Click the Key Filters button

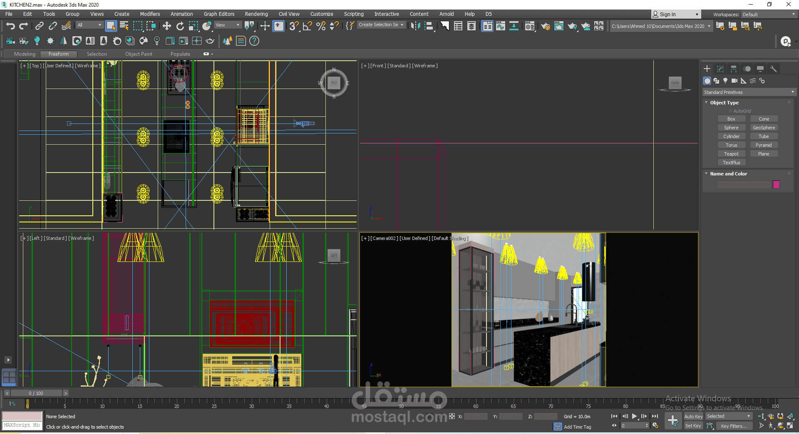pos(734,426)
